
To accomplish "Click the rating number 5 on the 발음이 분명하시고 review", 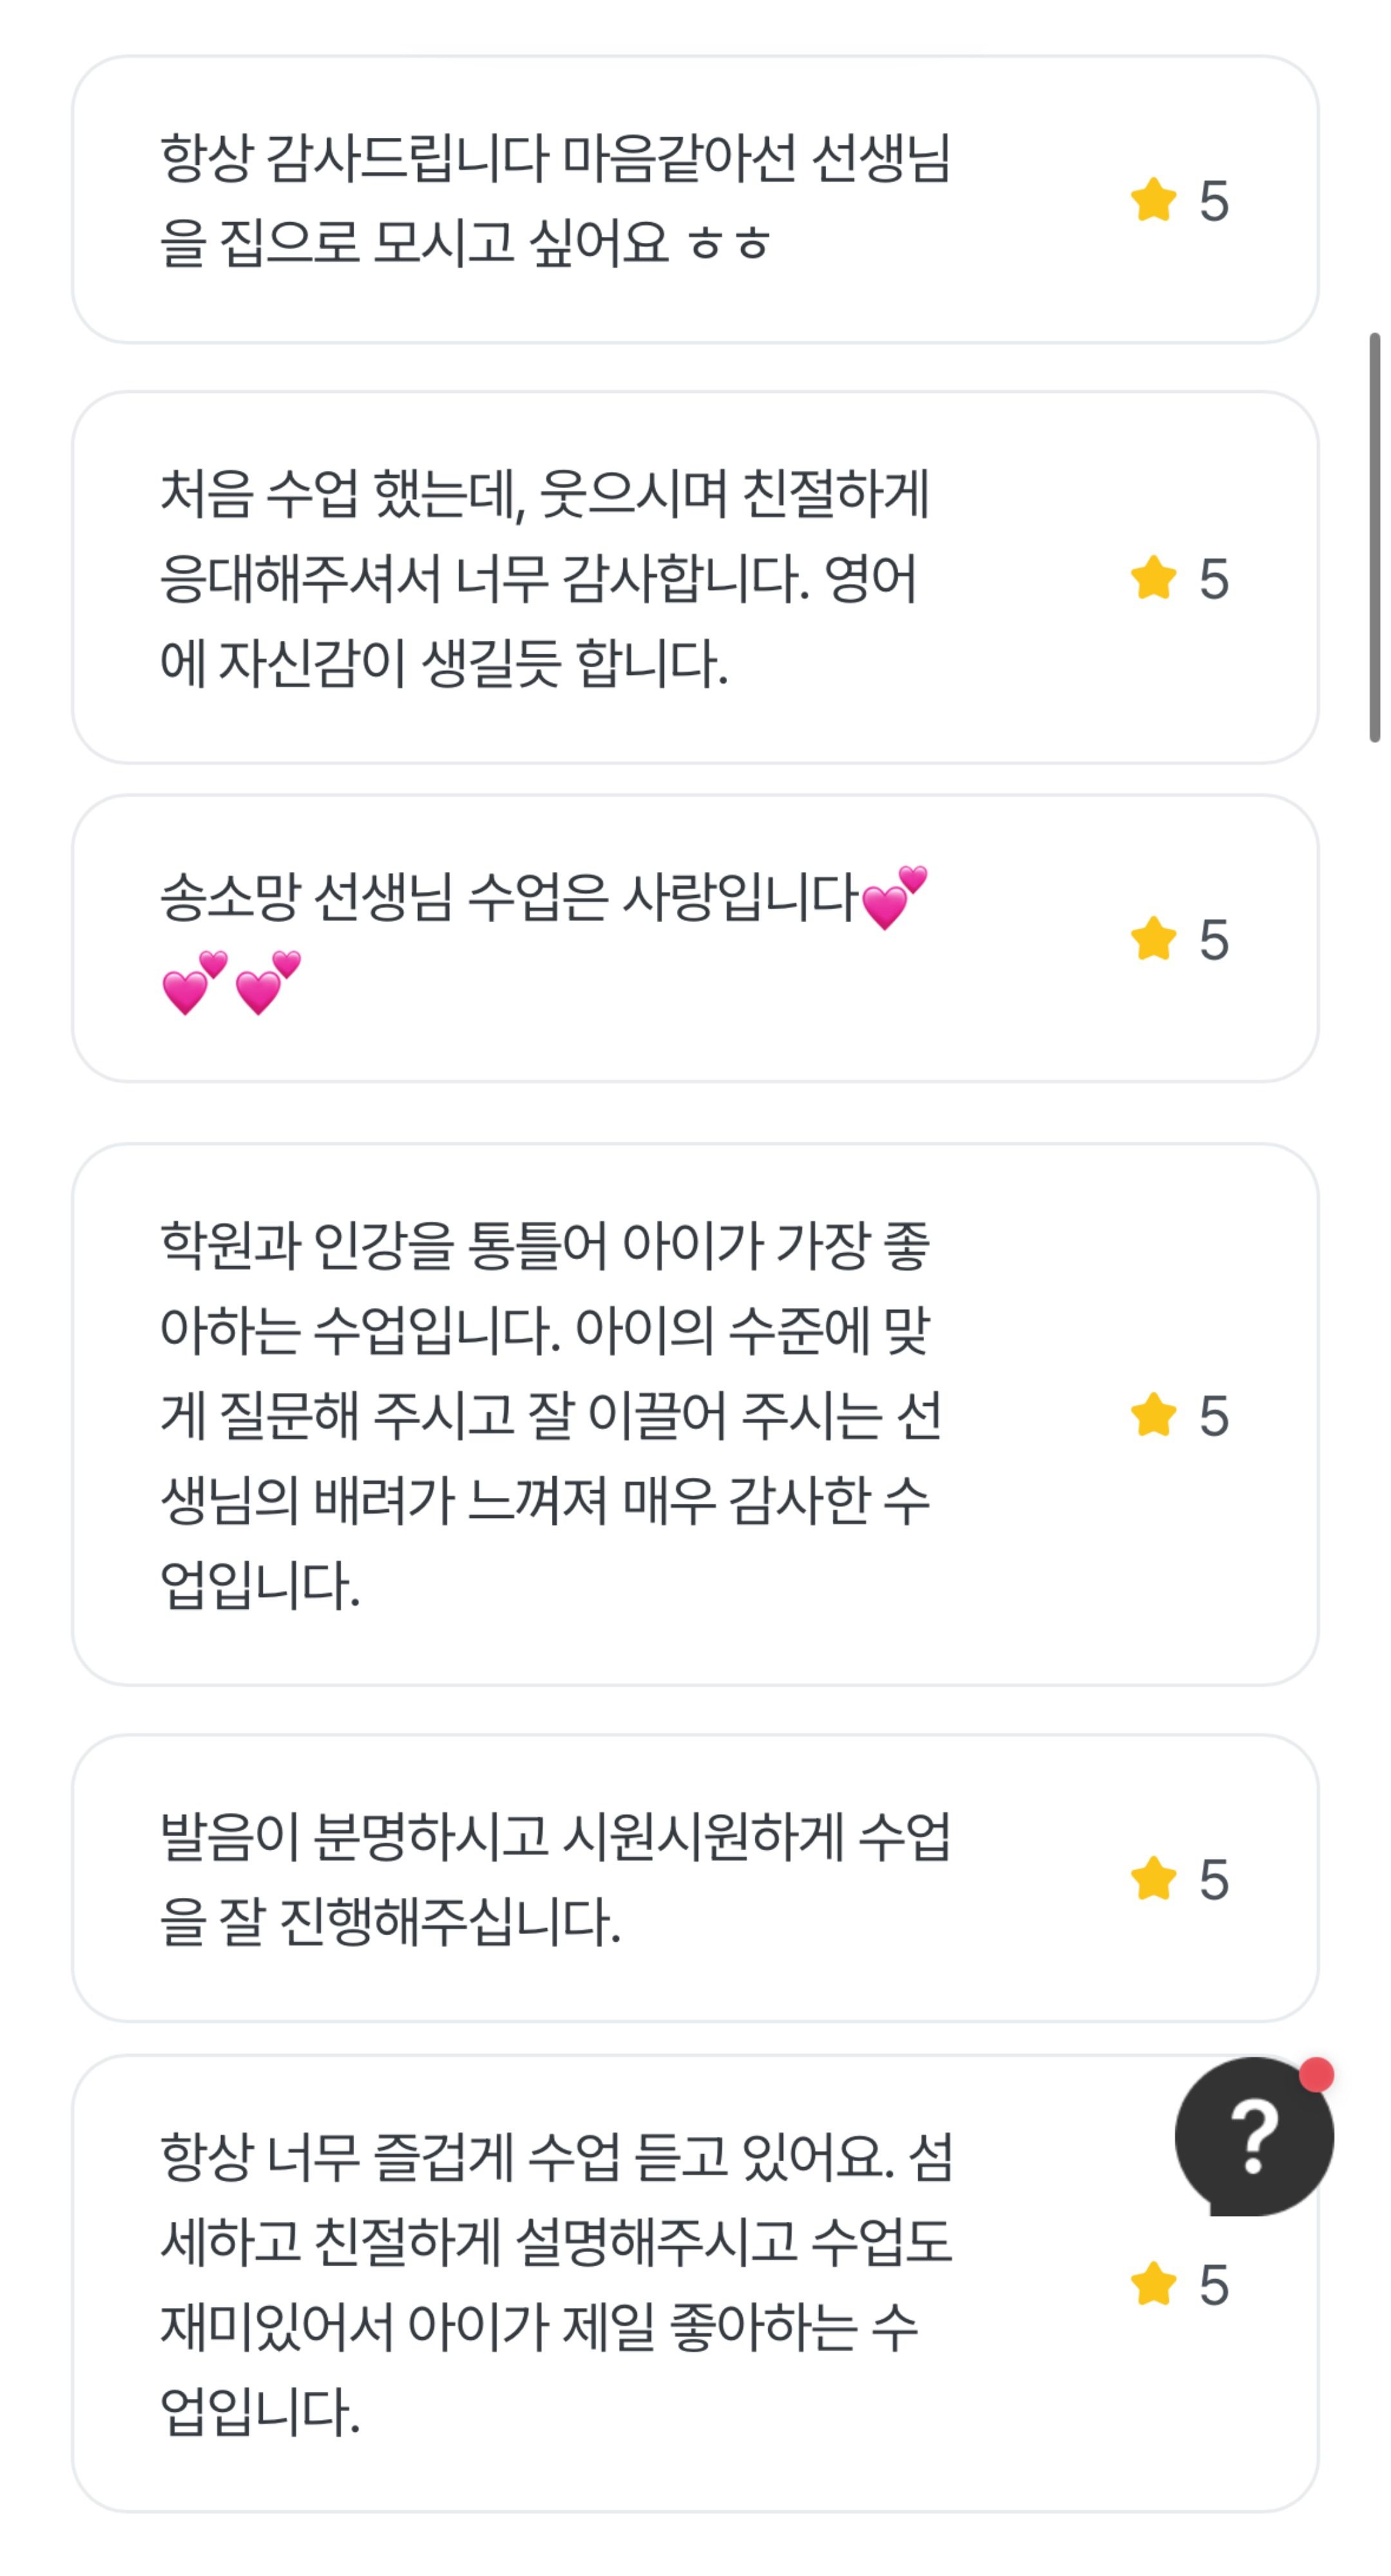I will click(x=1214, y=1879).
